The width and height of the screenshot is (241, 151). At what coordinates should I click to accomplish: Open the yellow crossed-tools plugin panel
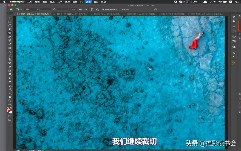point(234,63)
